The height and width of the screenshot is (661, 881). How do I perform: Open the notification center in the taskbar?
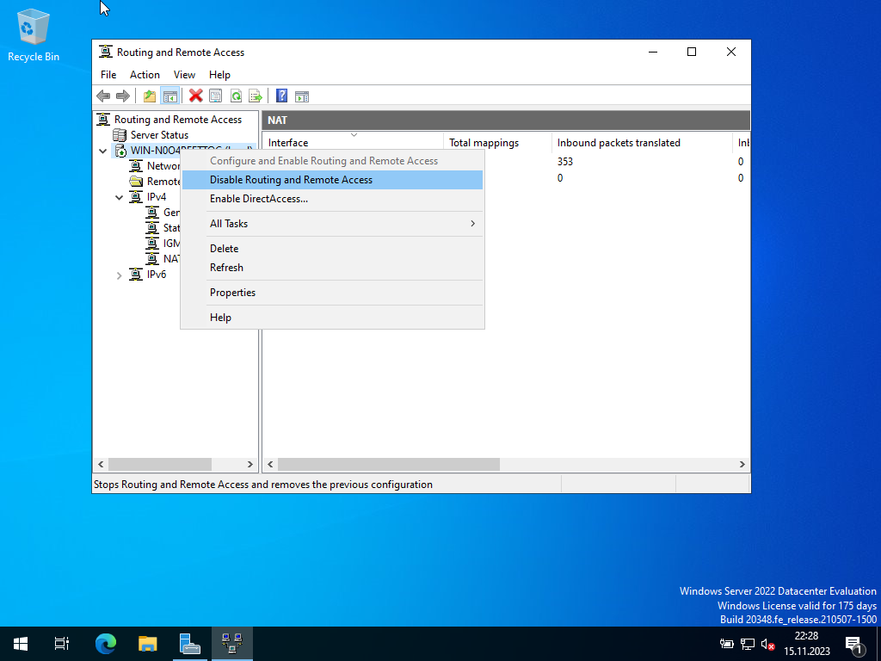tap(853, 644)
